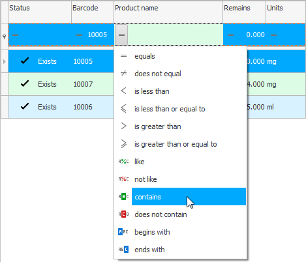Choose the highlighted 'contains' option

tap(180, 197)
